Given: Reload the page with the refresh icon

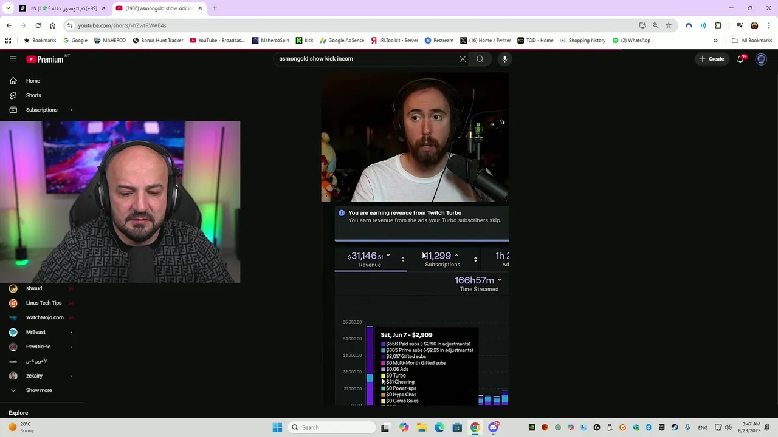Looking at the screenshot, I should pyautogui.click(x=38, y=25).
